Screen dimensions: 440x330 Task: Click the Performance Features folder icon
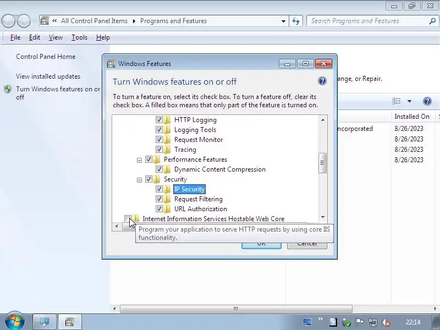click(x=157, y=159)
